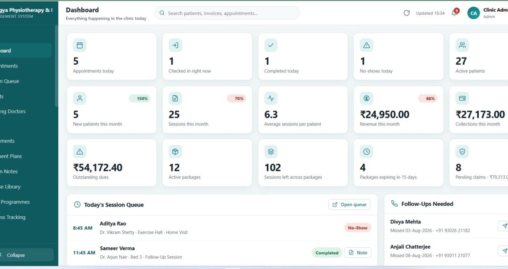Click the dollar icon on Revenue this month card
508x269 pixels.
click(x=367, y=98)
